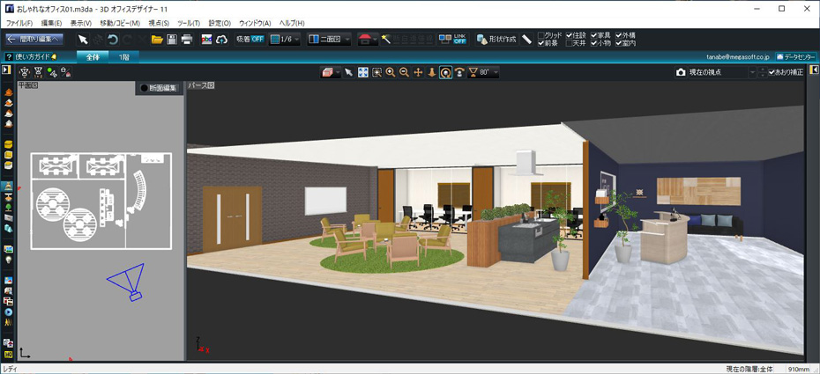Viewport: 820px width, 374px height.
Task: Expand the right panel arrow button
Action: click(x=814, y=70)
